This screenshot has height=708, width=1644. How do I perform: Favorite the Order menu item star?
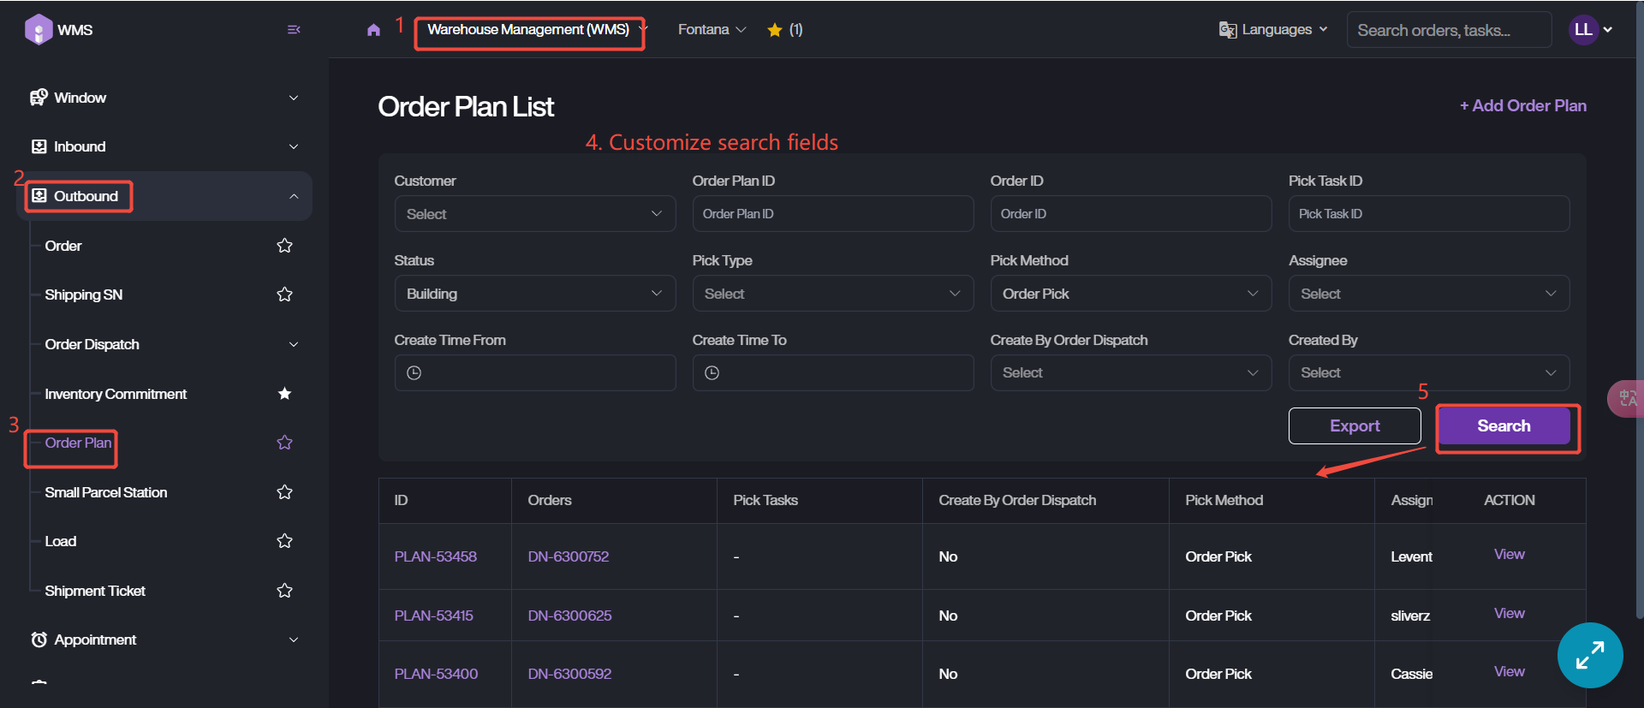point(285,247)
